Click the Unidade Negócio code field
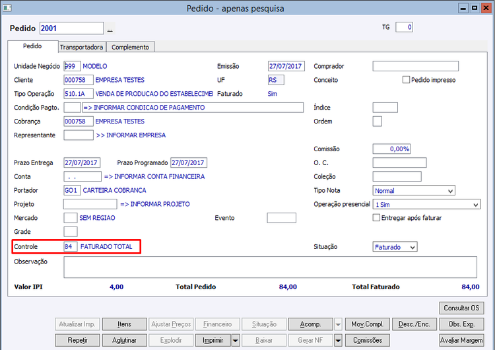This screenshot has height=350, width=495. 73,66
